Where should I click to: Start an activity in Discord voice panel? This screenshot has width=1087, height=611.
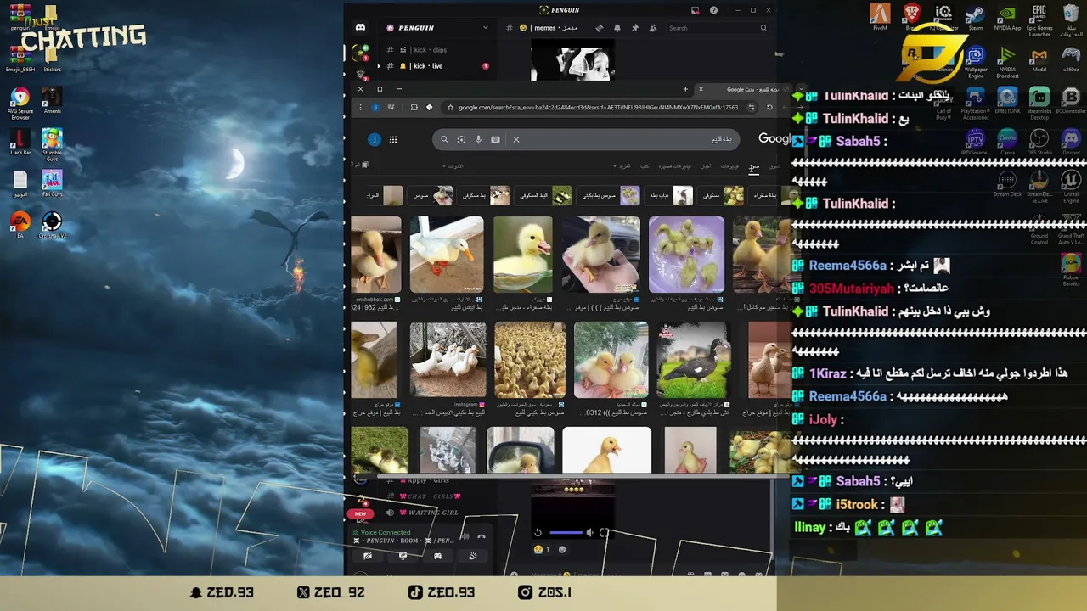[437, 556]
